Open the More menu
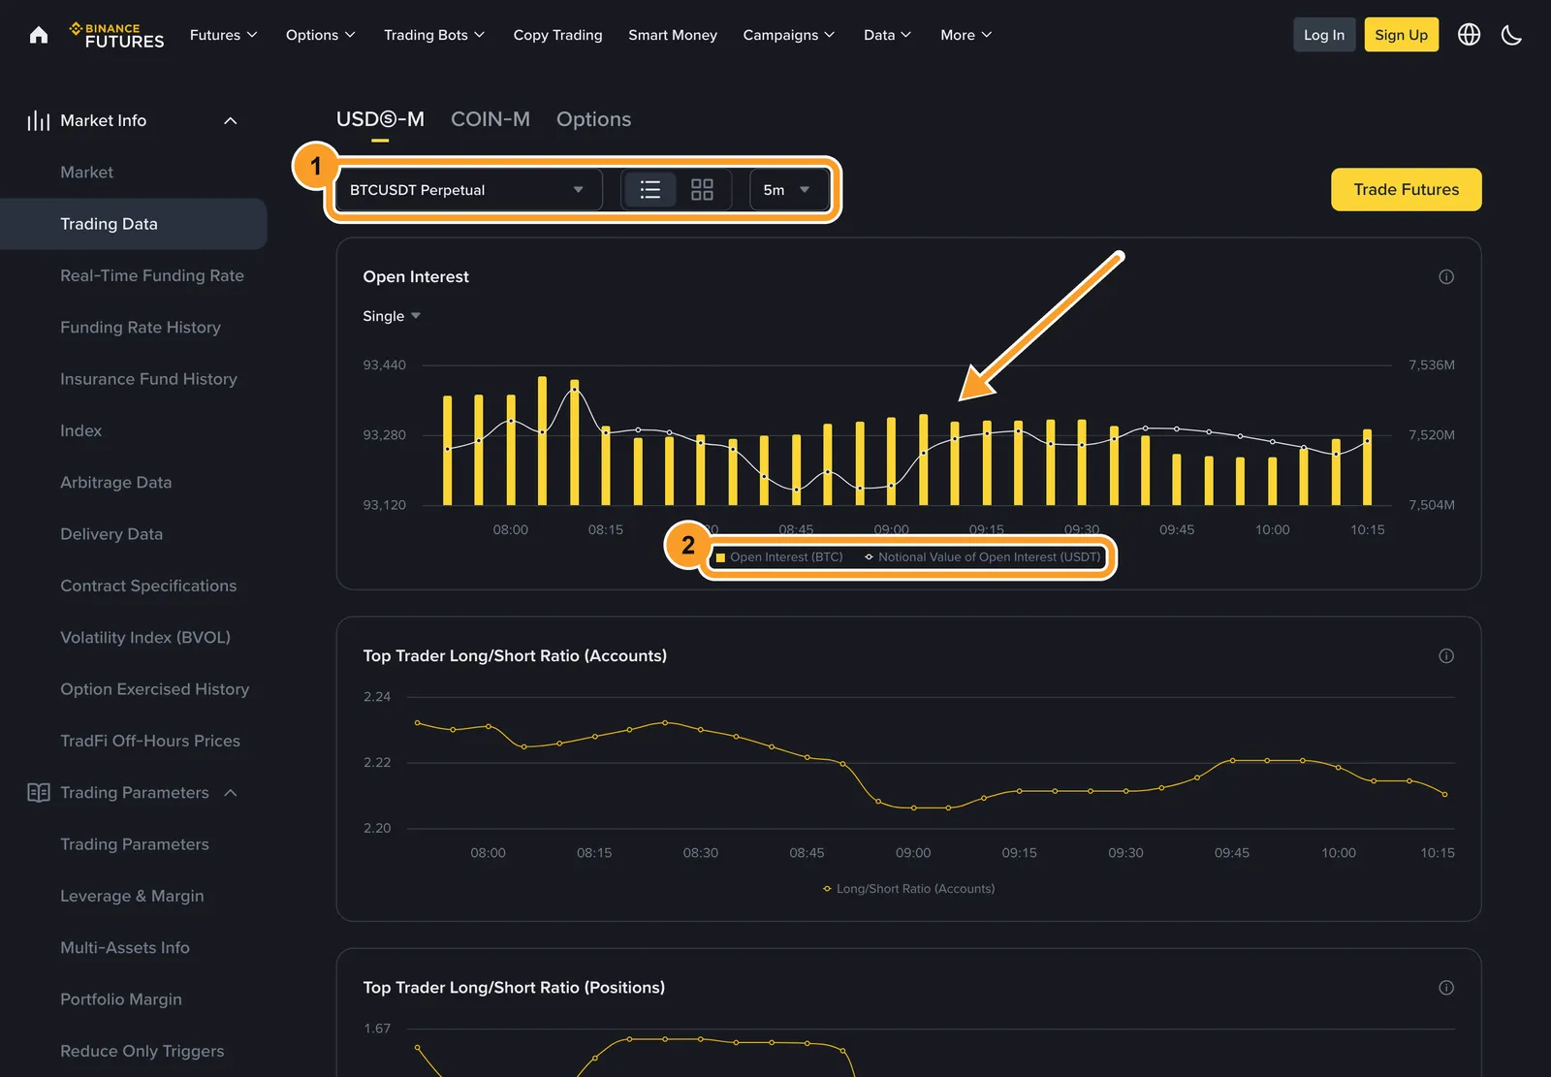The image size is (1551, 1077). [966, 35]
